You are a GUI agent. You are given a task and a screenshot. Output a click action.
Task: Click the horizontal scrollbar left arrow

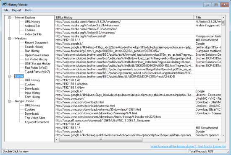(x=57, y=140)
